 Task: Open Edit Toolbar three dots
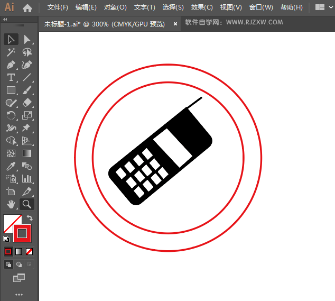point(19,295)
